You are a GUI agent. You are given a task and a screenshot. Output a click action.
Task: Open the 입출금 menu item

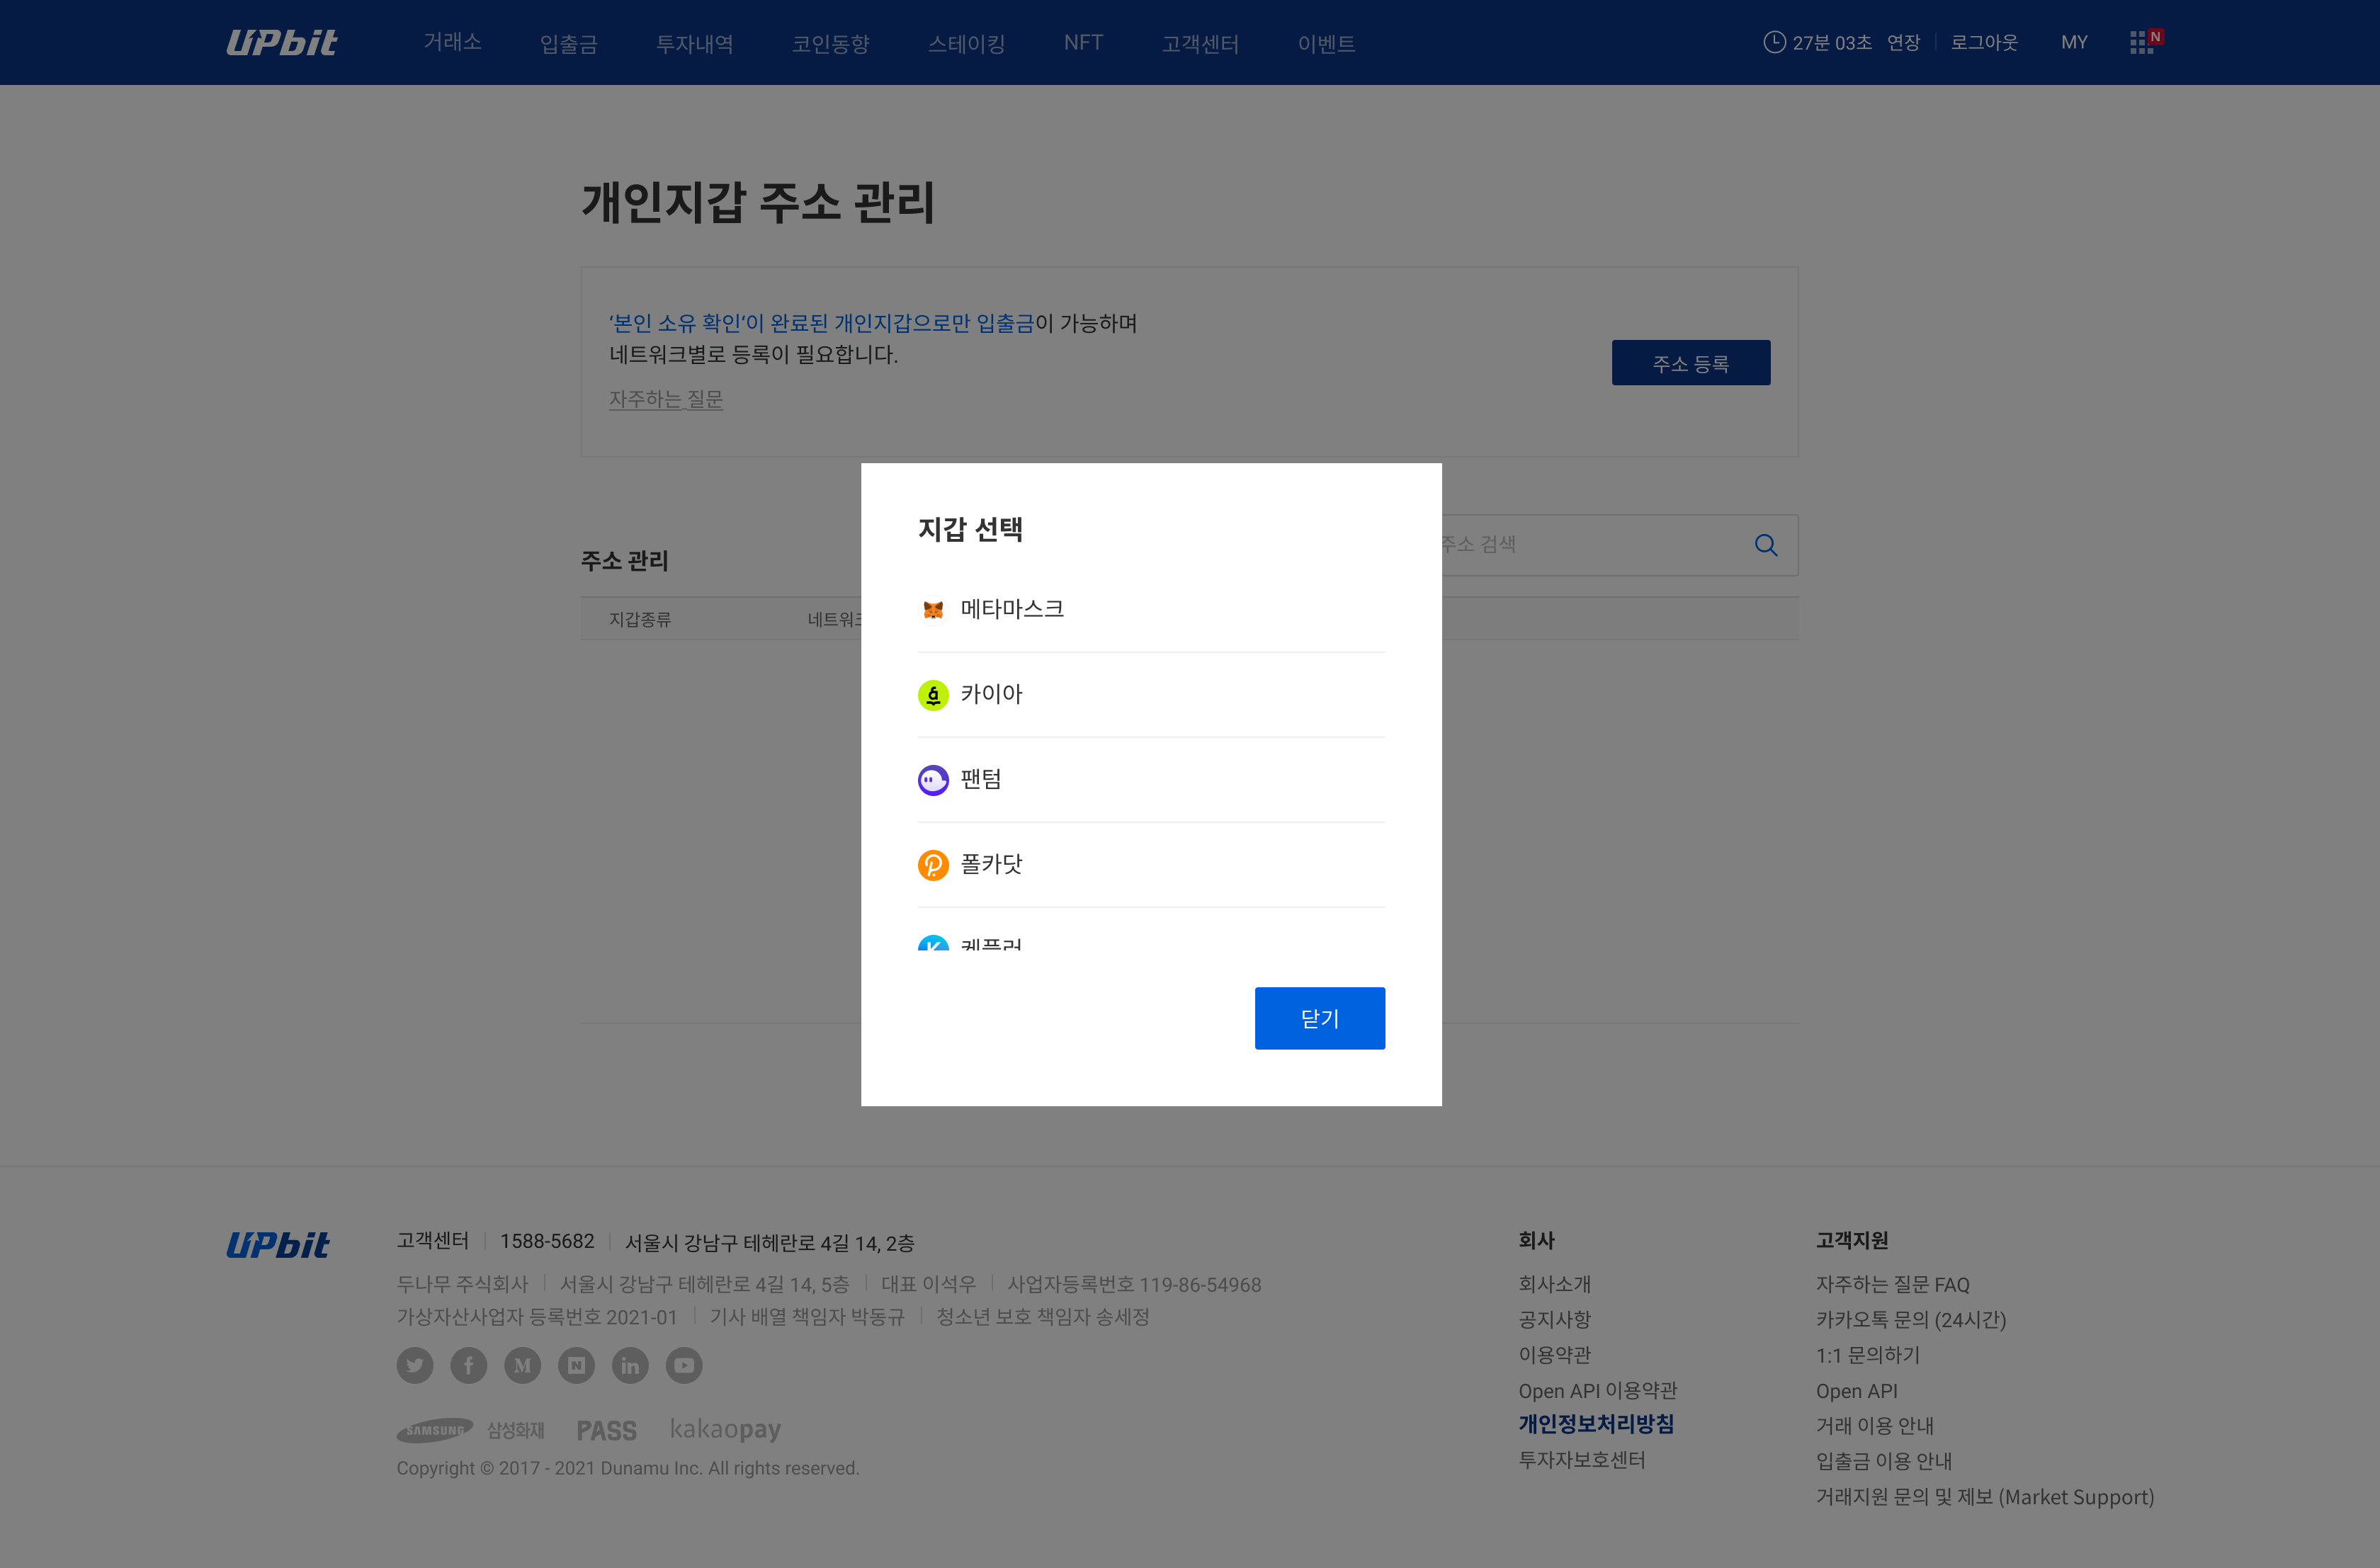568,43
